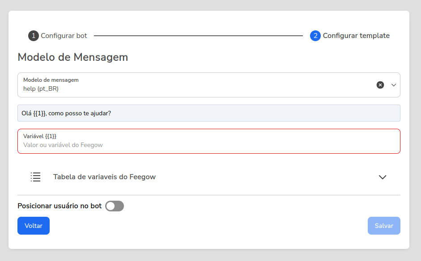Click the Salvar button
This screenshot has width=421, height=261.
(384, 226)
